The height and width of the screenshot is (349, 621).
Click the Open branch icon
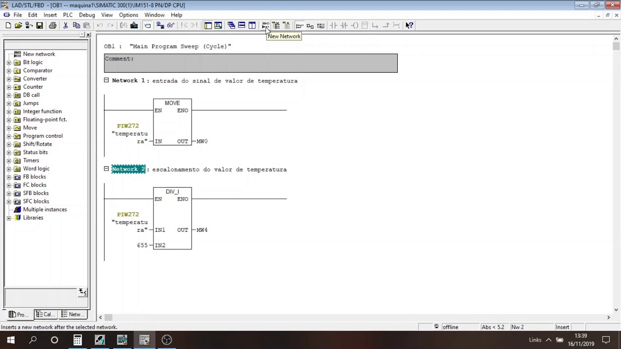(x=376, y=25)
